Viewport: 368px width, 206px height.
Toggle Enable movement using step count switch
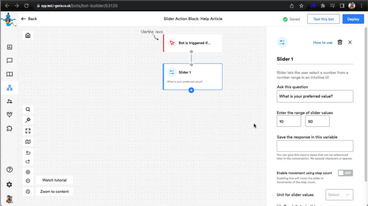[345, 173]
